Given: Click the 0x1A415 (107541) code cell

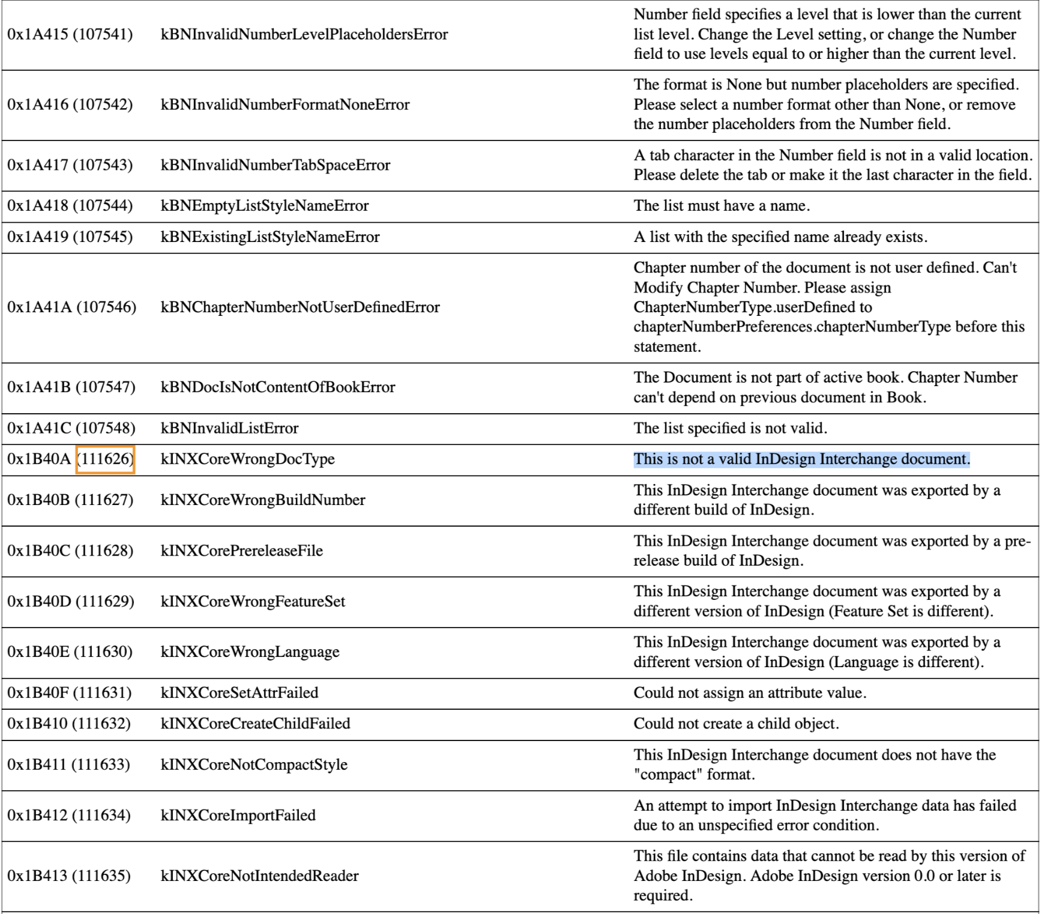Looking at the screenshot, I should [70, 34].
